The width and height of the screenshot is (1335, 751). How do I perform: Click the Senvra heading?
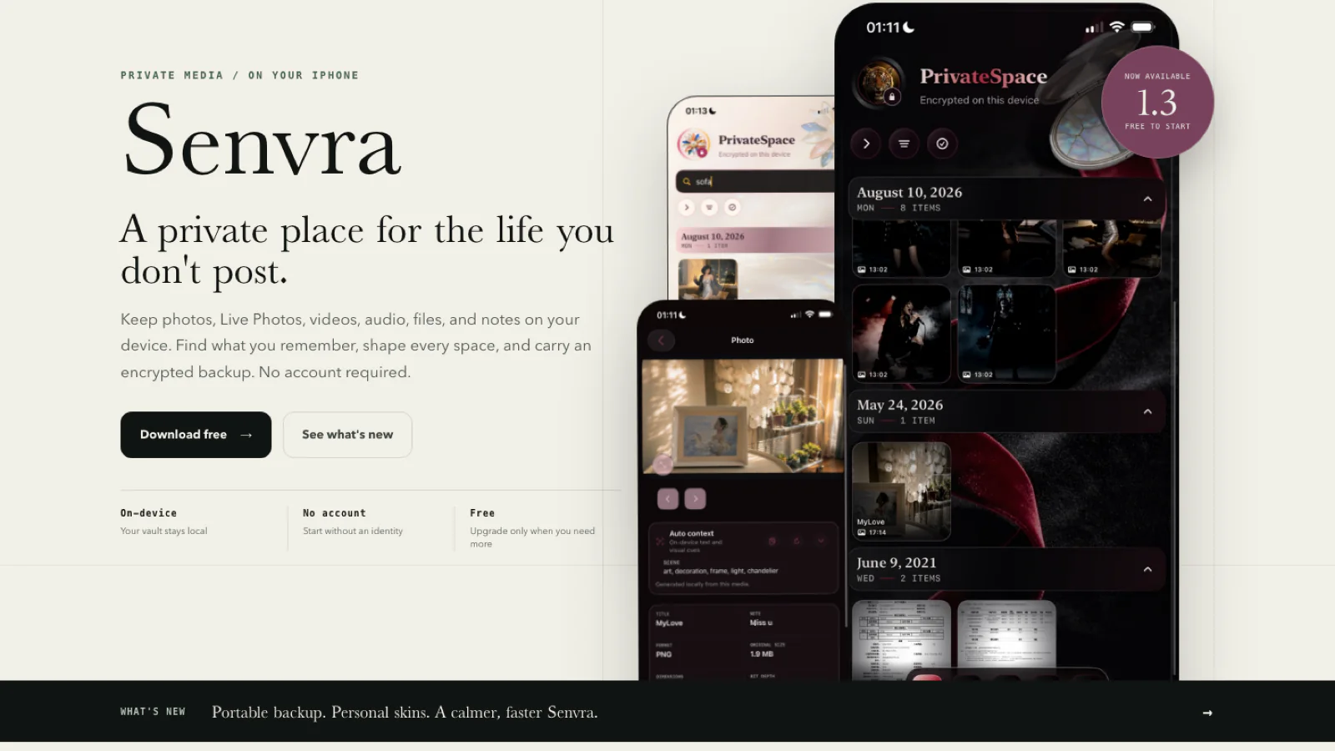[x=262, y=139]
